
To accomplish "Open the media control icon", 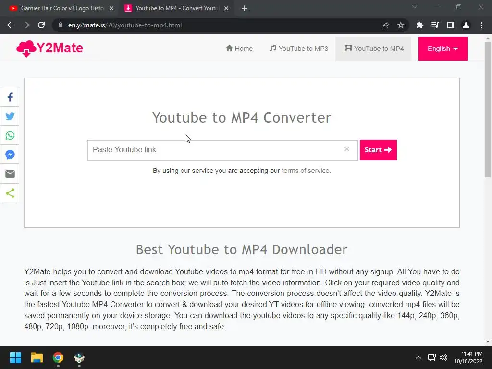I will click(435, 25).
